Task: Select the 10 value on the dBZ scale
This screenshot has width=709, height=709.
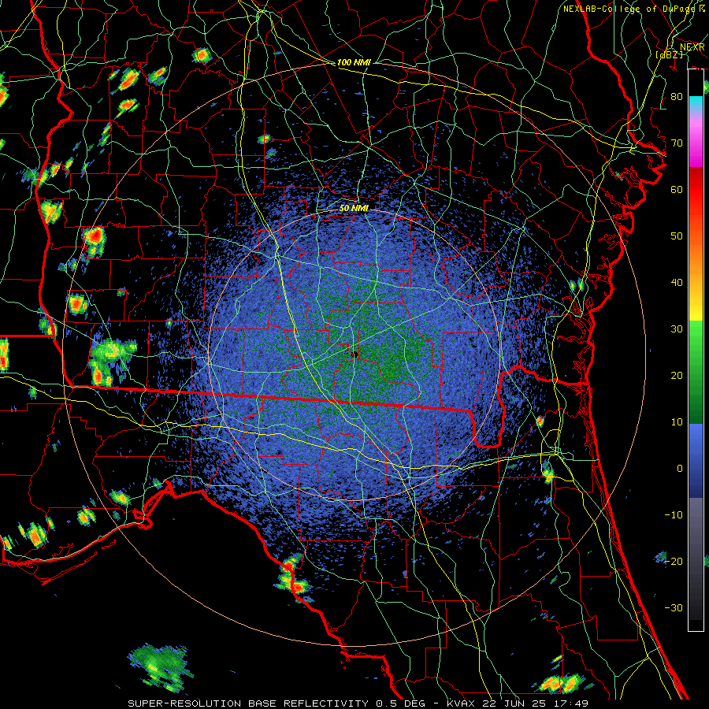Action: tap(677, 422)
